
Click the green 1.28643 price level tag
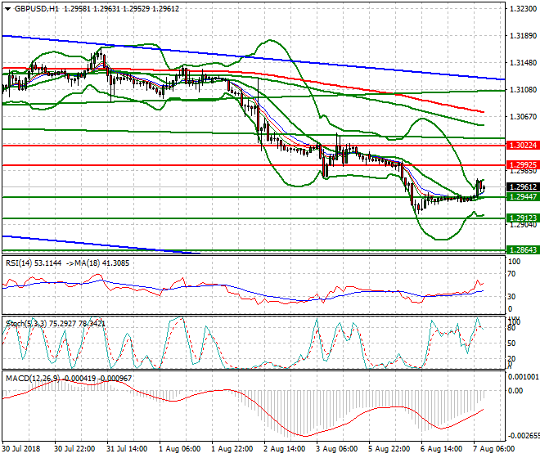pyautogui.click(x=522, y=249)
